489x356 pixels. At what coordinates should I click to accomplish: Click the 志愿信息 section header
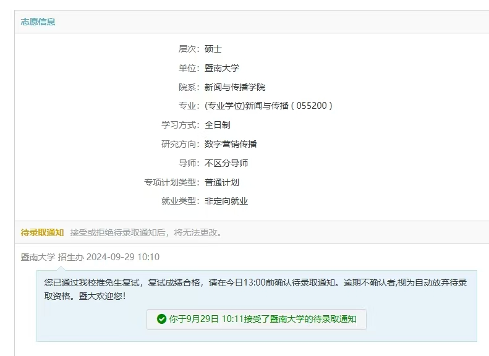38,22
